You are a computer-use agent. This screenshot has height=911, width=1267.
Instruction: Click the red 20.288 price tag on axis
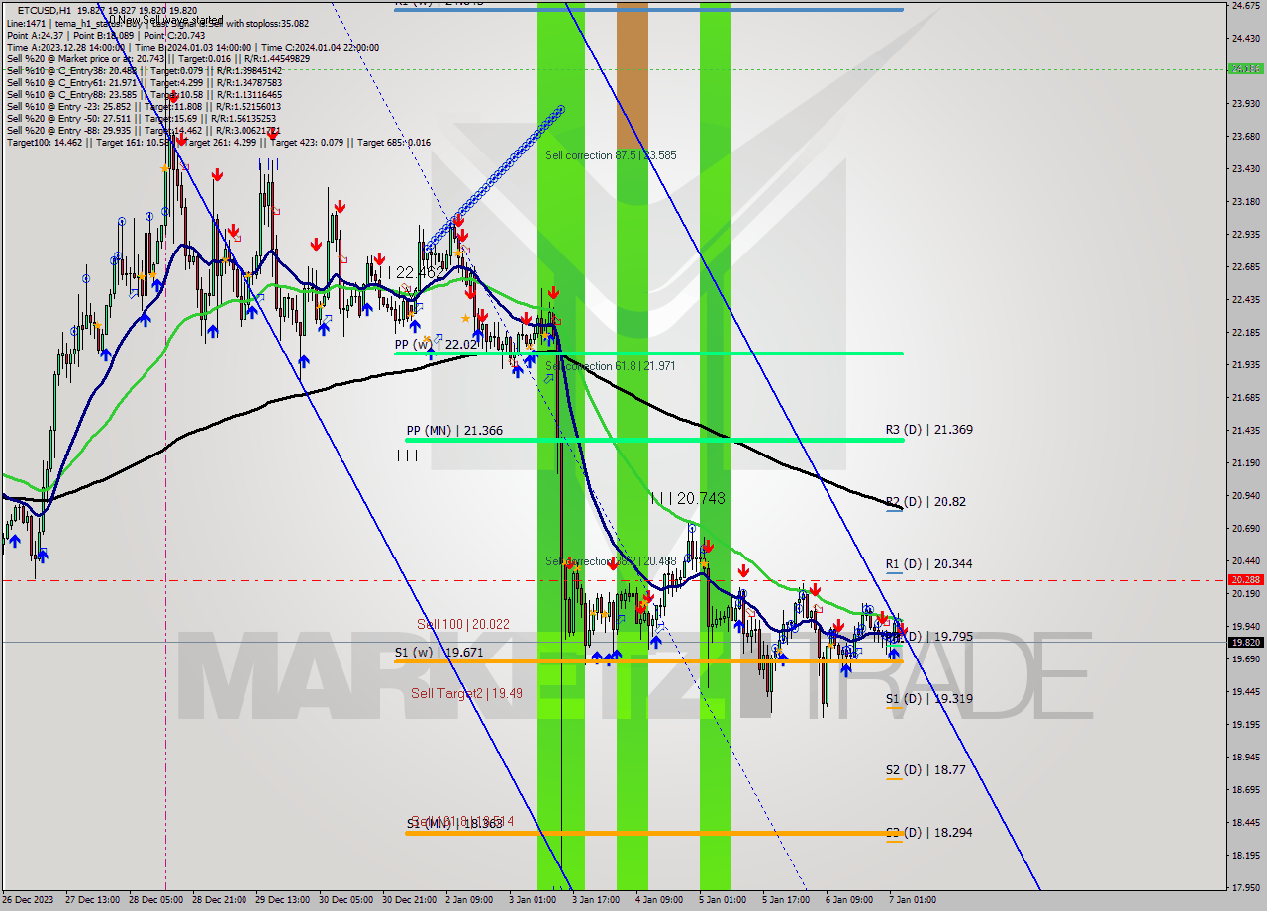point(1245,579)
